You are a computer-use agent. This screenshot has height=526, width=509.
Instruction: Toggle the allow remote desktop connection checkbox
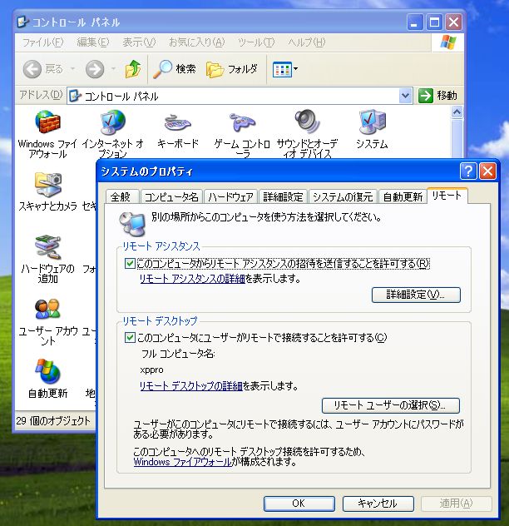point(130,337)
